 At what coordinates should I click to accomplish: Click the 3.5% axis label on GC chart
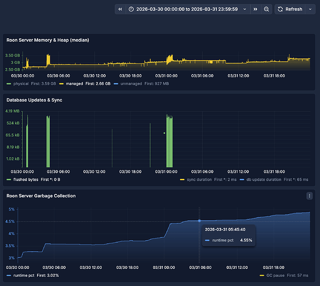(10, 246)
